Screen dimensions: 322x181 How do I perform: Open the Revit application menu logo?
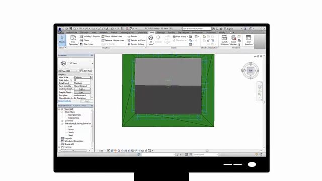coord(60,30)
